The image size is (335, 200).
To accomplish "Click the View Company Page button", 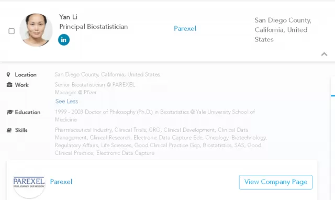I will coord(276,182).
